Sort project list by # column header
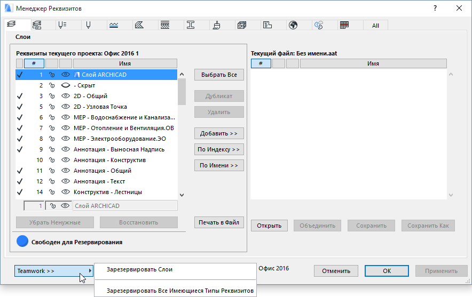The width and height of the screenshot is (472, 297). click(x=34, y=63)
